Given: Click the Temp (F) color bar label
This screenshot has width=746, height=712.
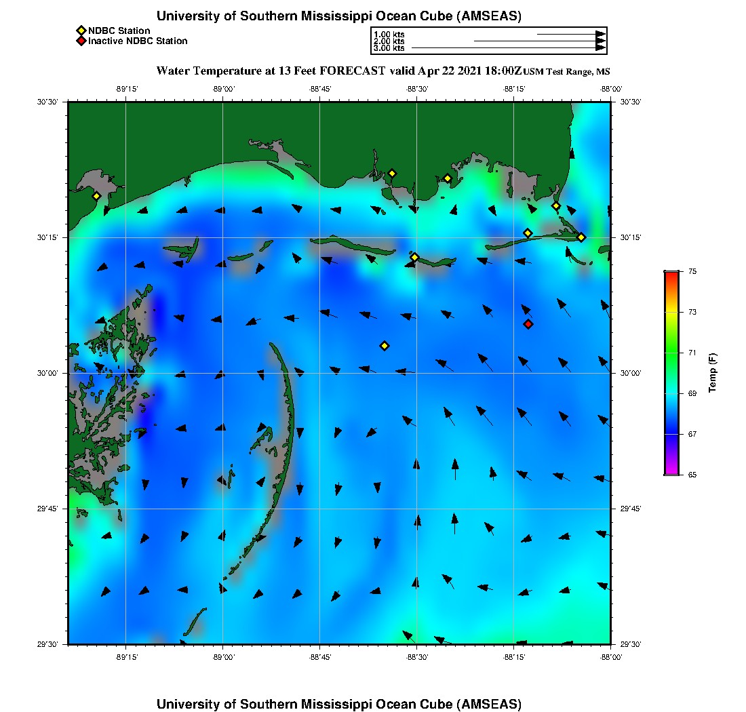Looking at the screenshot, I should 712,373.
